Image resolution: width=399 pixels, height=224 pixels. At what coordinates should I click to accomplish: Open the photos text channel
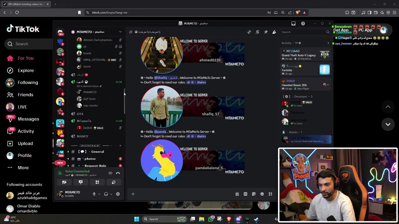point(96,159)
